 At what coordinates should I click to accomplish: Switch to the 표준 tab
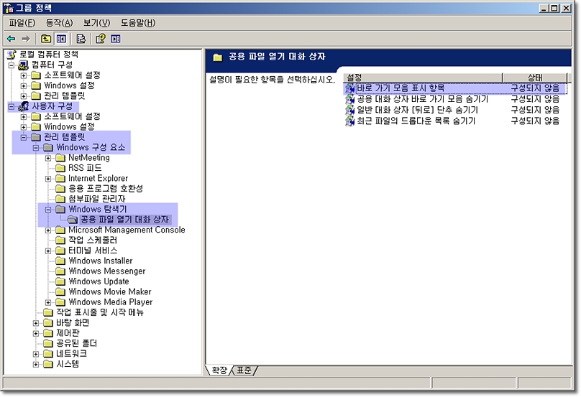pos(244,370)
